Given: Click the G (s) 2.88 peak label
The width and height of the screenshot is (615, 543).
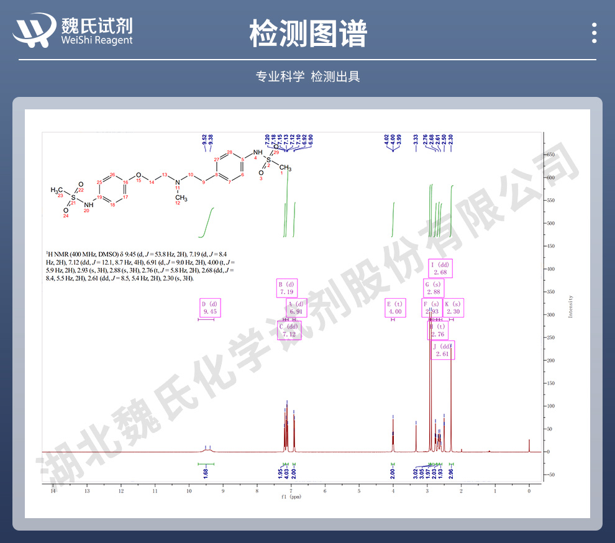Looking at the screenshot, I should 434,288.
